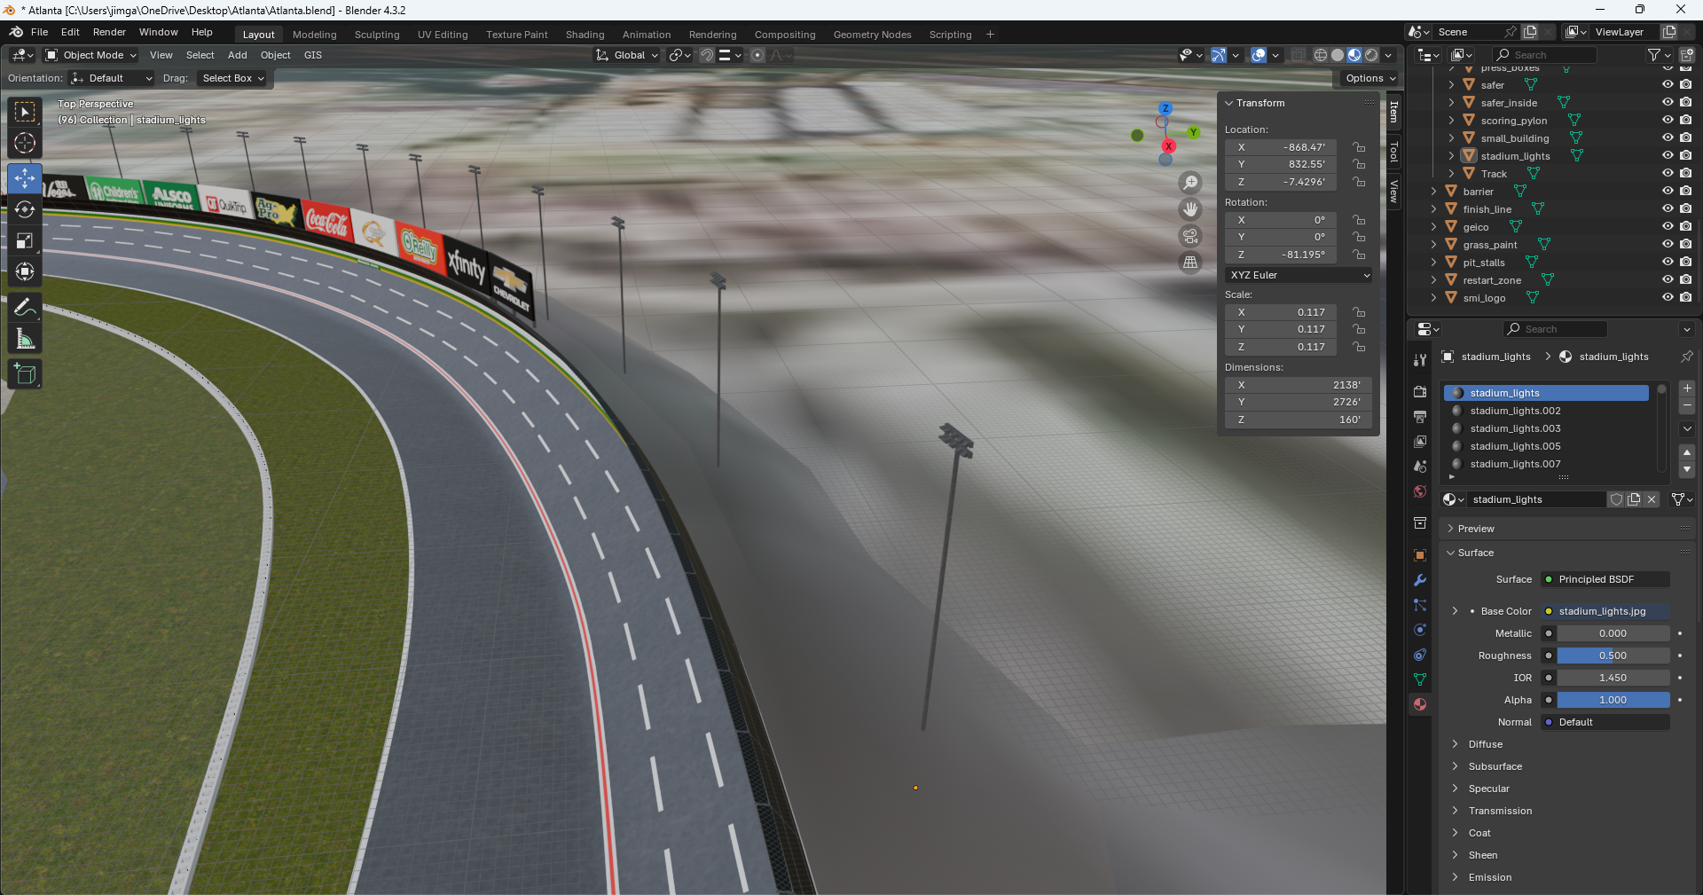Click the viewport zoom magnifier gizmo
This screenshot has height=895, width=1703.
click(1190, 183)
